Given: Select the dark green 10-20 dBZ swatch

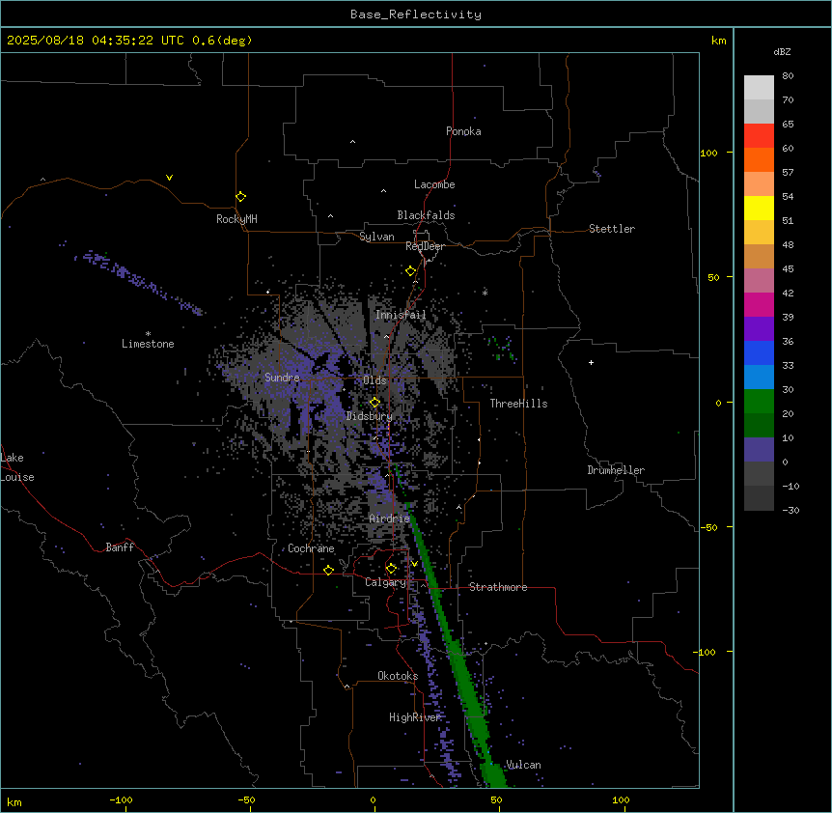Looking at the screenshot, I should pyautogui.click(x=759, y=426).
